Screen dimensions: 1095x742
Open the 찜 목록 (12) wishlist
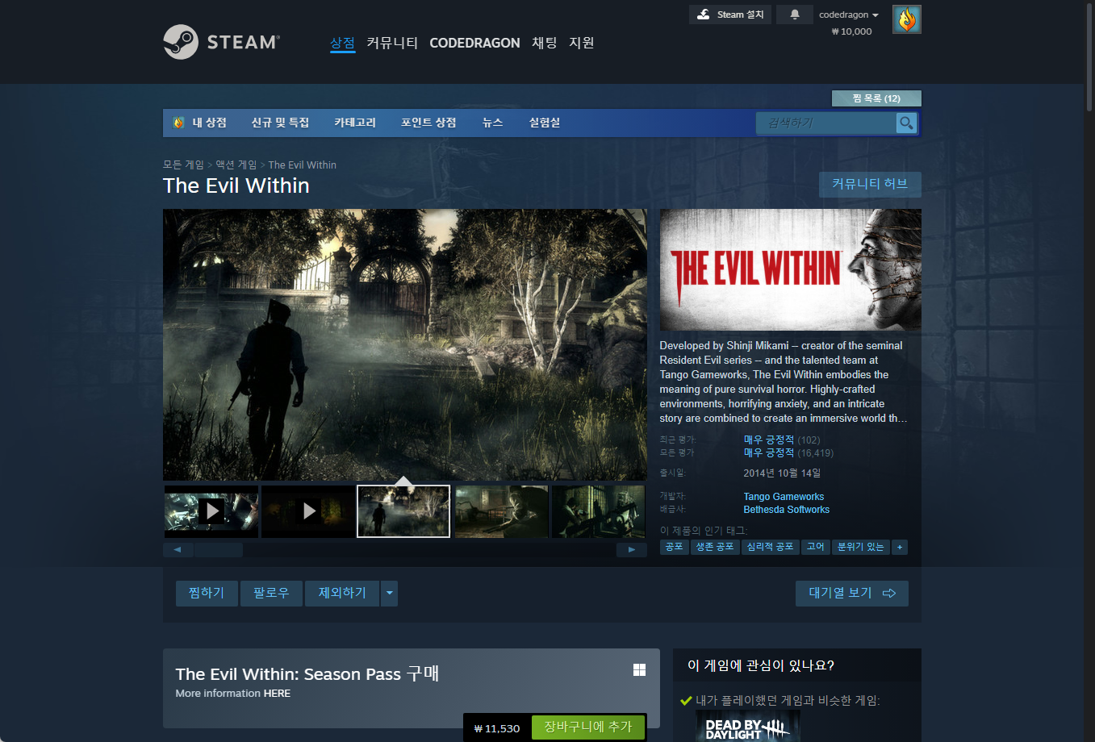(876, 98)
